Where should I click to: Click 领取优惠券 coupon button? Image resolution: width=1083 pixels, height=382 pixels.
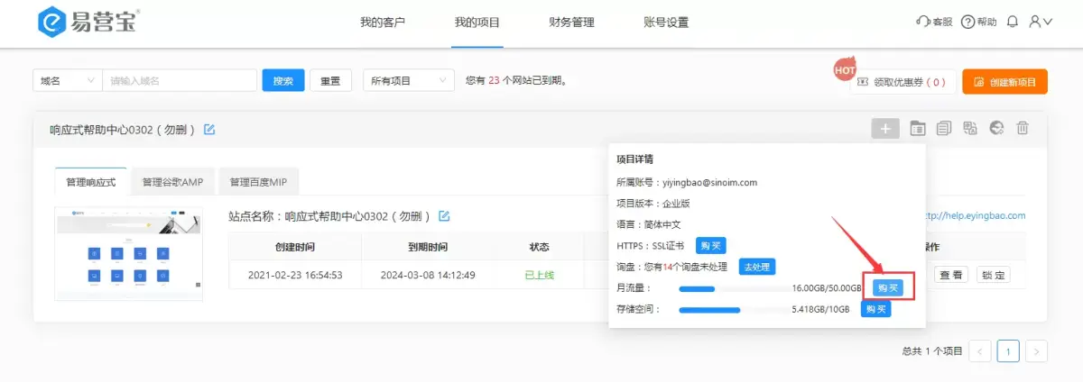[902, 82]
